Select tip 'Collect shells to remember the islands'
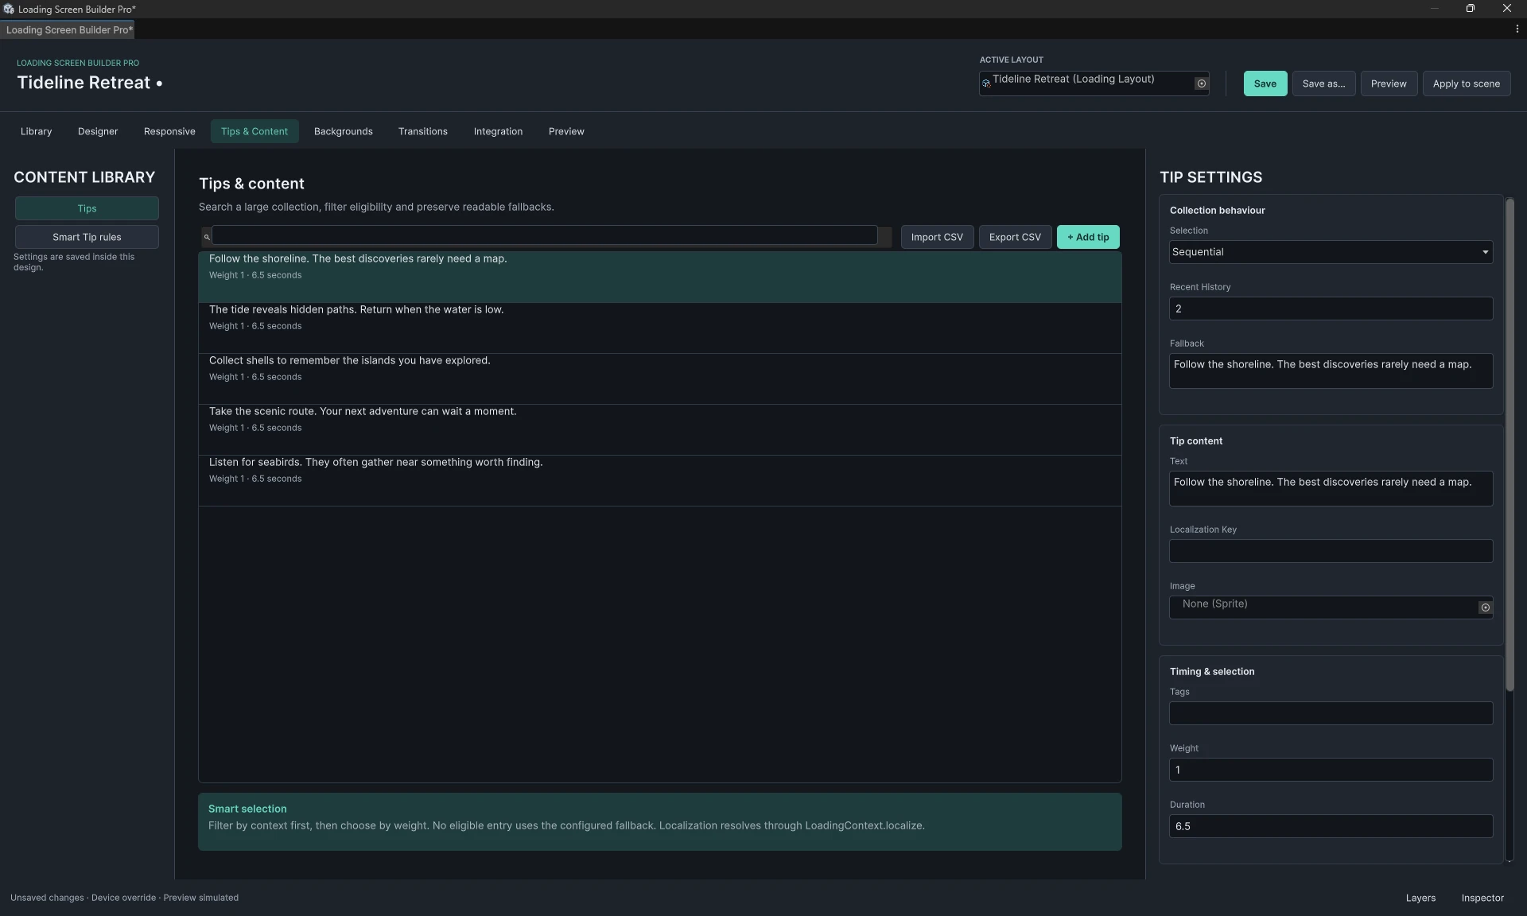The width and height of the screenshot is (1527, 916). tap(659, 378)
